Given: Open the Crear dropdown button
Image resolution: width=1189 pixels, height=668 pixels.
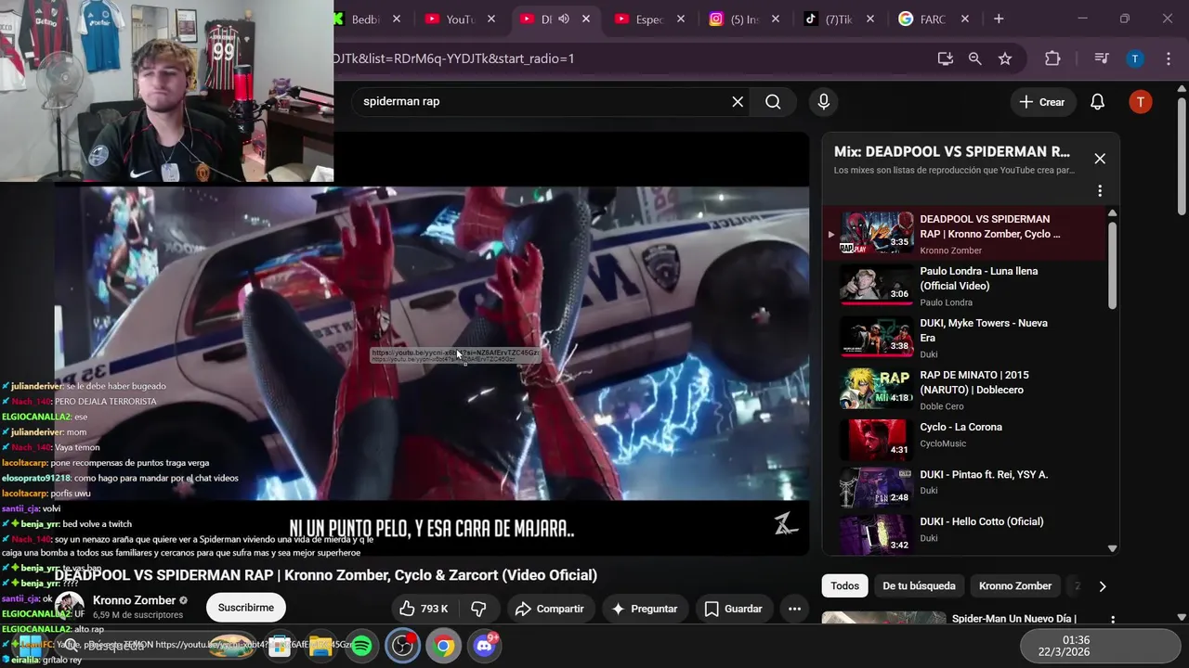Looking at the screenshot, I should 1042,102.
